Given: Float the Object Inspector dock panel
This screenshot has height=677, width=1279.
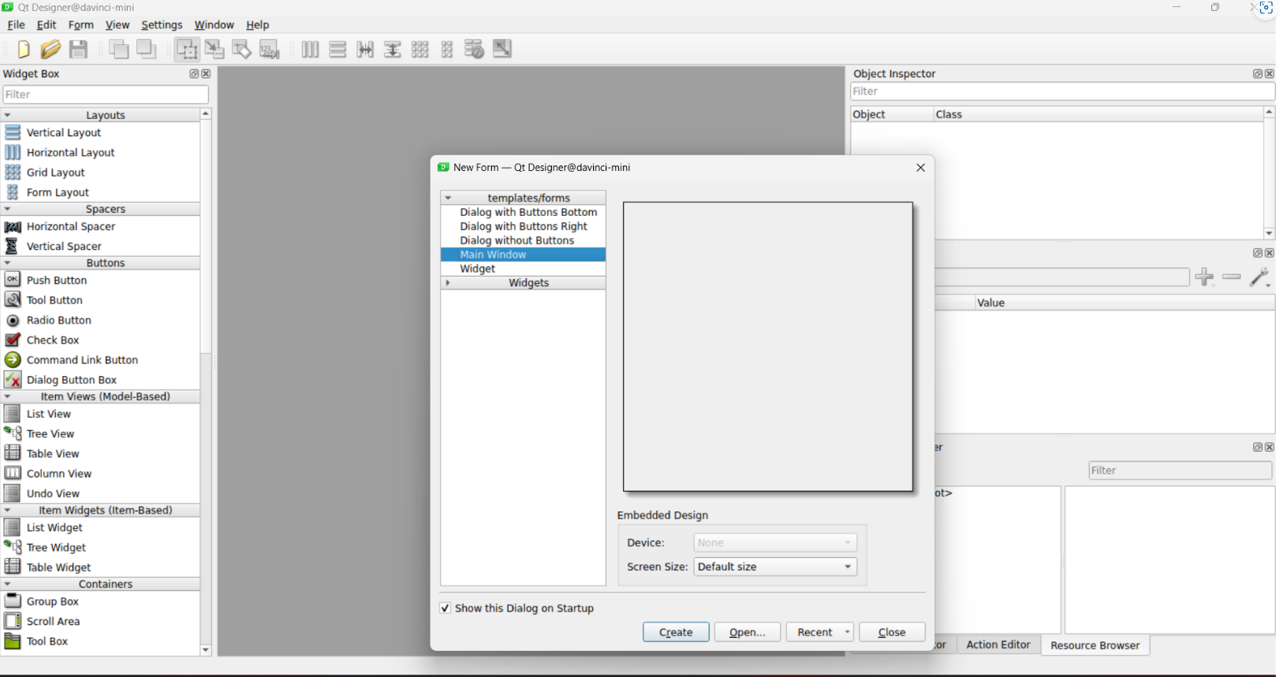Looking at the screenshot, I should point(1258,73).
